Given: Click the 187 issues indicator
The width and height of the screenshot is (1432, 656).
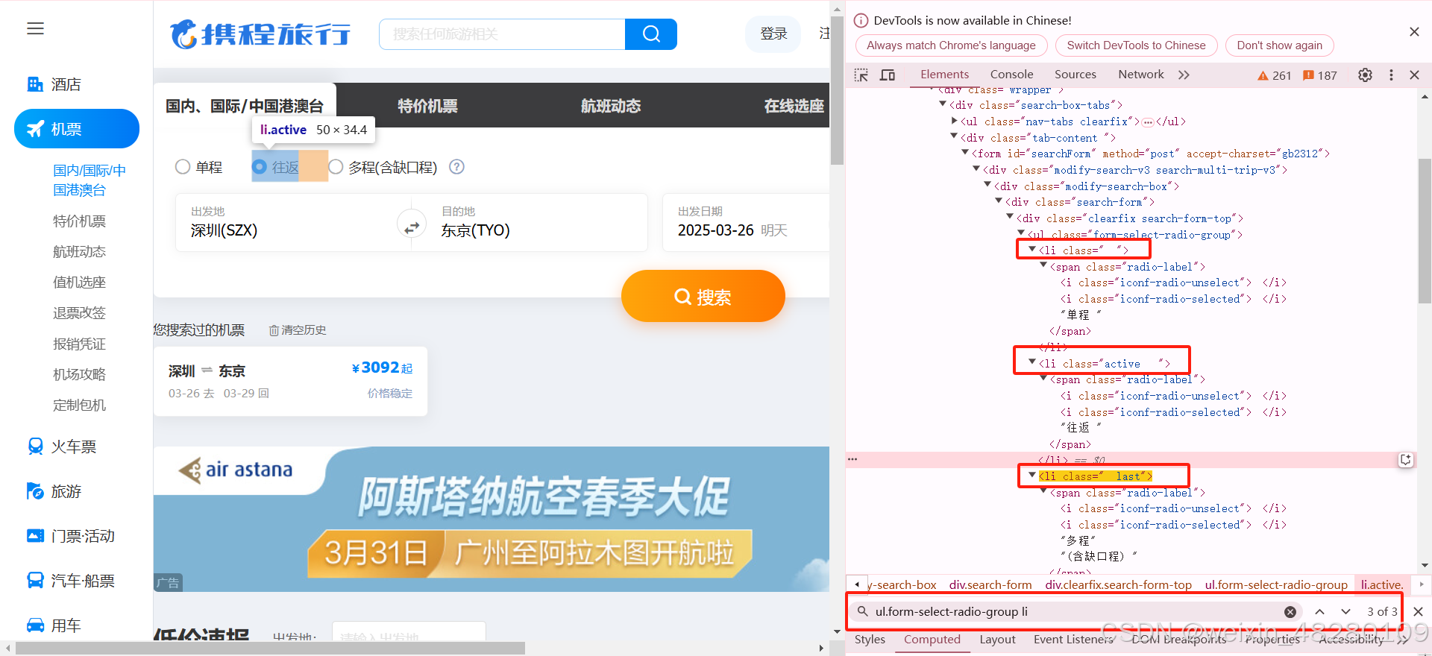Looking at the screenshot, I should (1320, 75).
